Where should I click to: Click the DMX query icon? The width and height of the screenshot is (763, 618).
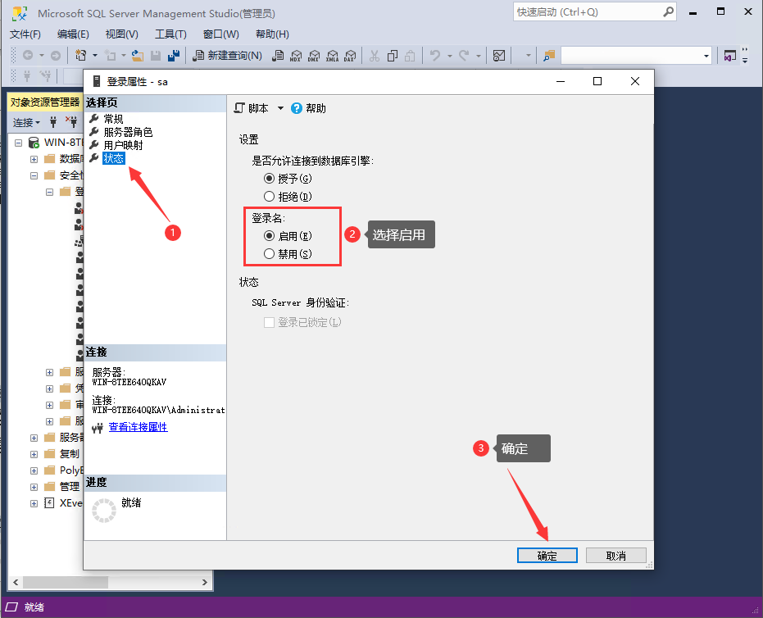pos(316,56)
